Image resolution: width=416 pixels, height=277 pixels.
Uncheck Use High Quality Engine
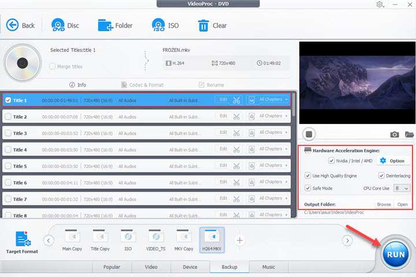coord(308,175)
